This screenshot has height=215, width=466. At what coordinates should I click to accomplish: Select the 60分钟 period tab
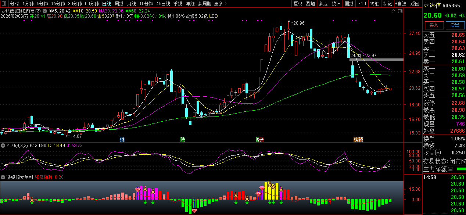pyautogui.click(x=92, y=4)
